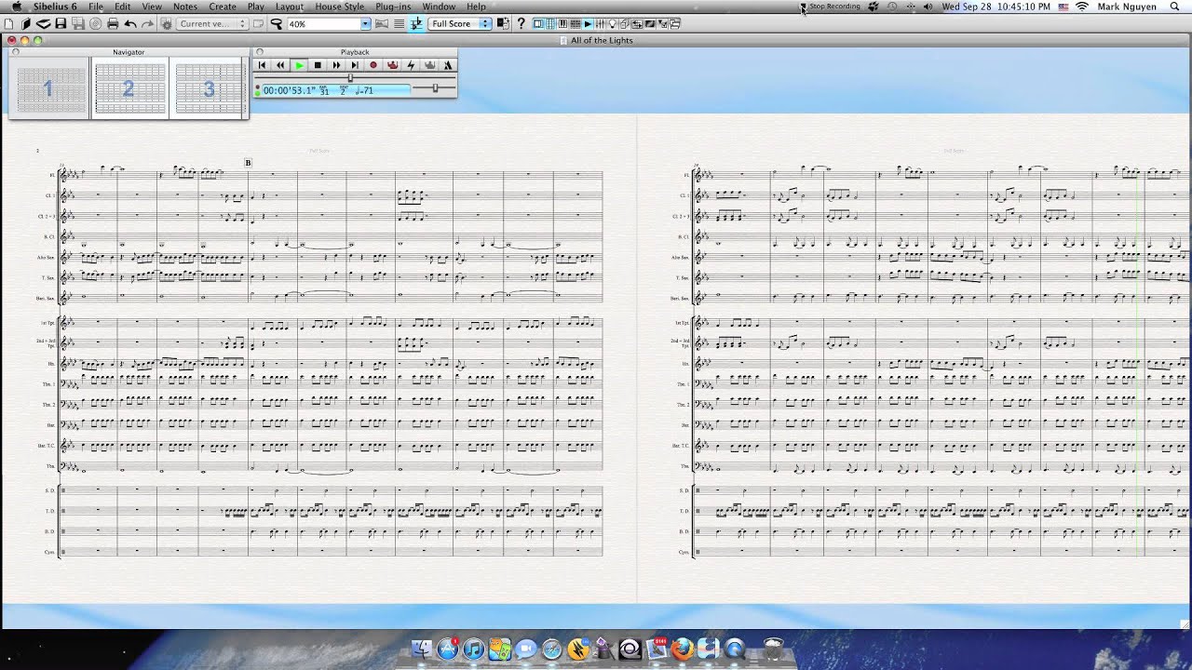Click the 00:00'53.1" timecode display
The width and height of the screenshot is (1192, 670).
pos(289,90)
